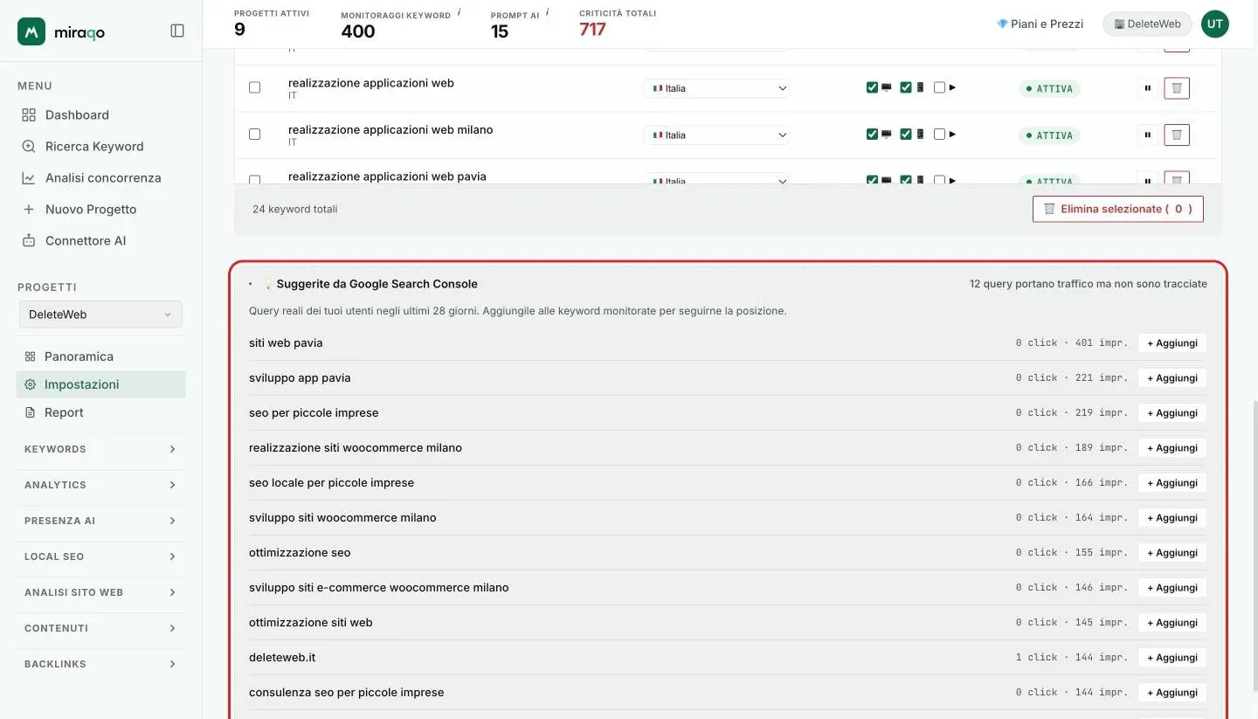Image resolution: width=1258 pixels, height=719 pixels.
Task: Add 'seo per piccole imprese' with Aggiungi
Action: (x=1172, y=413)
